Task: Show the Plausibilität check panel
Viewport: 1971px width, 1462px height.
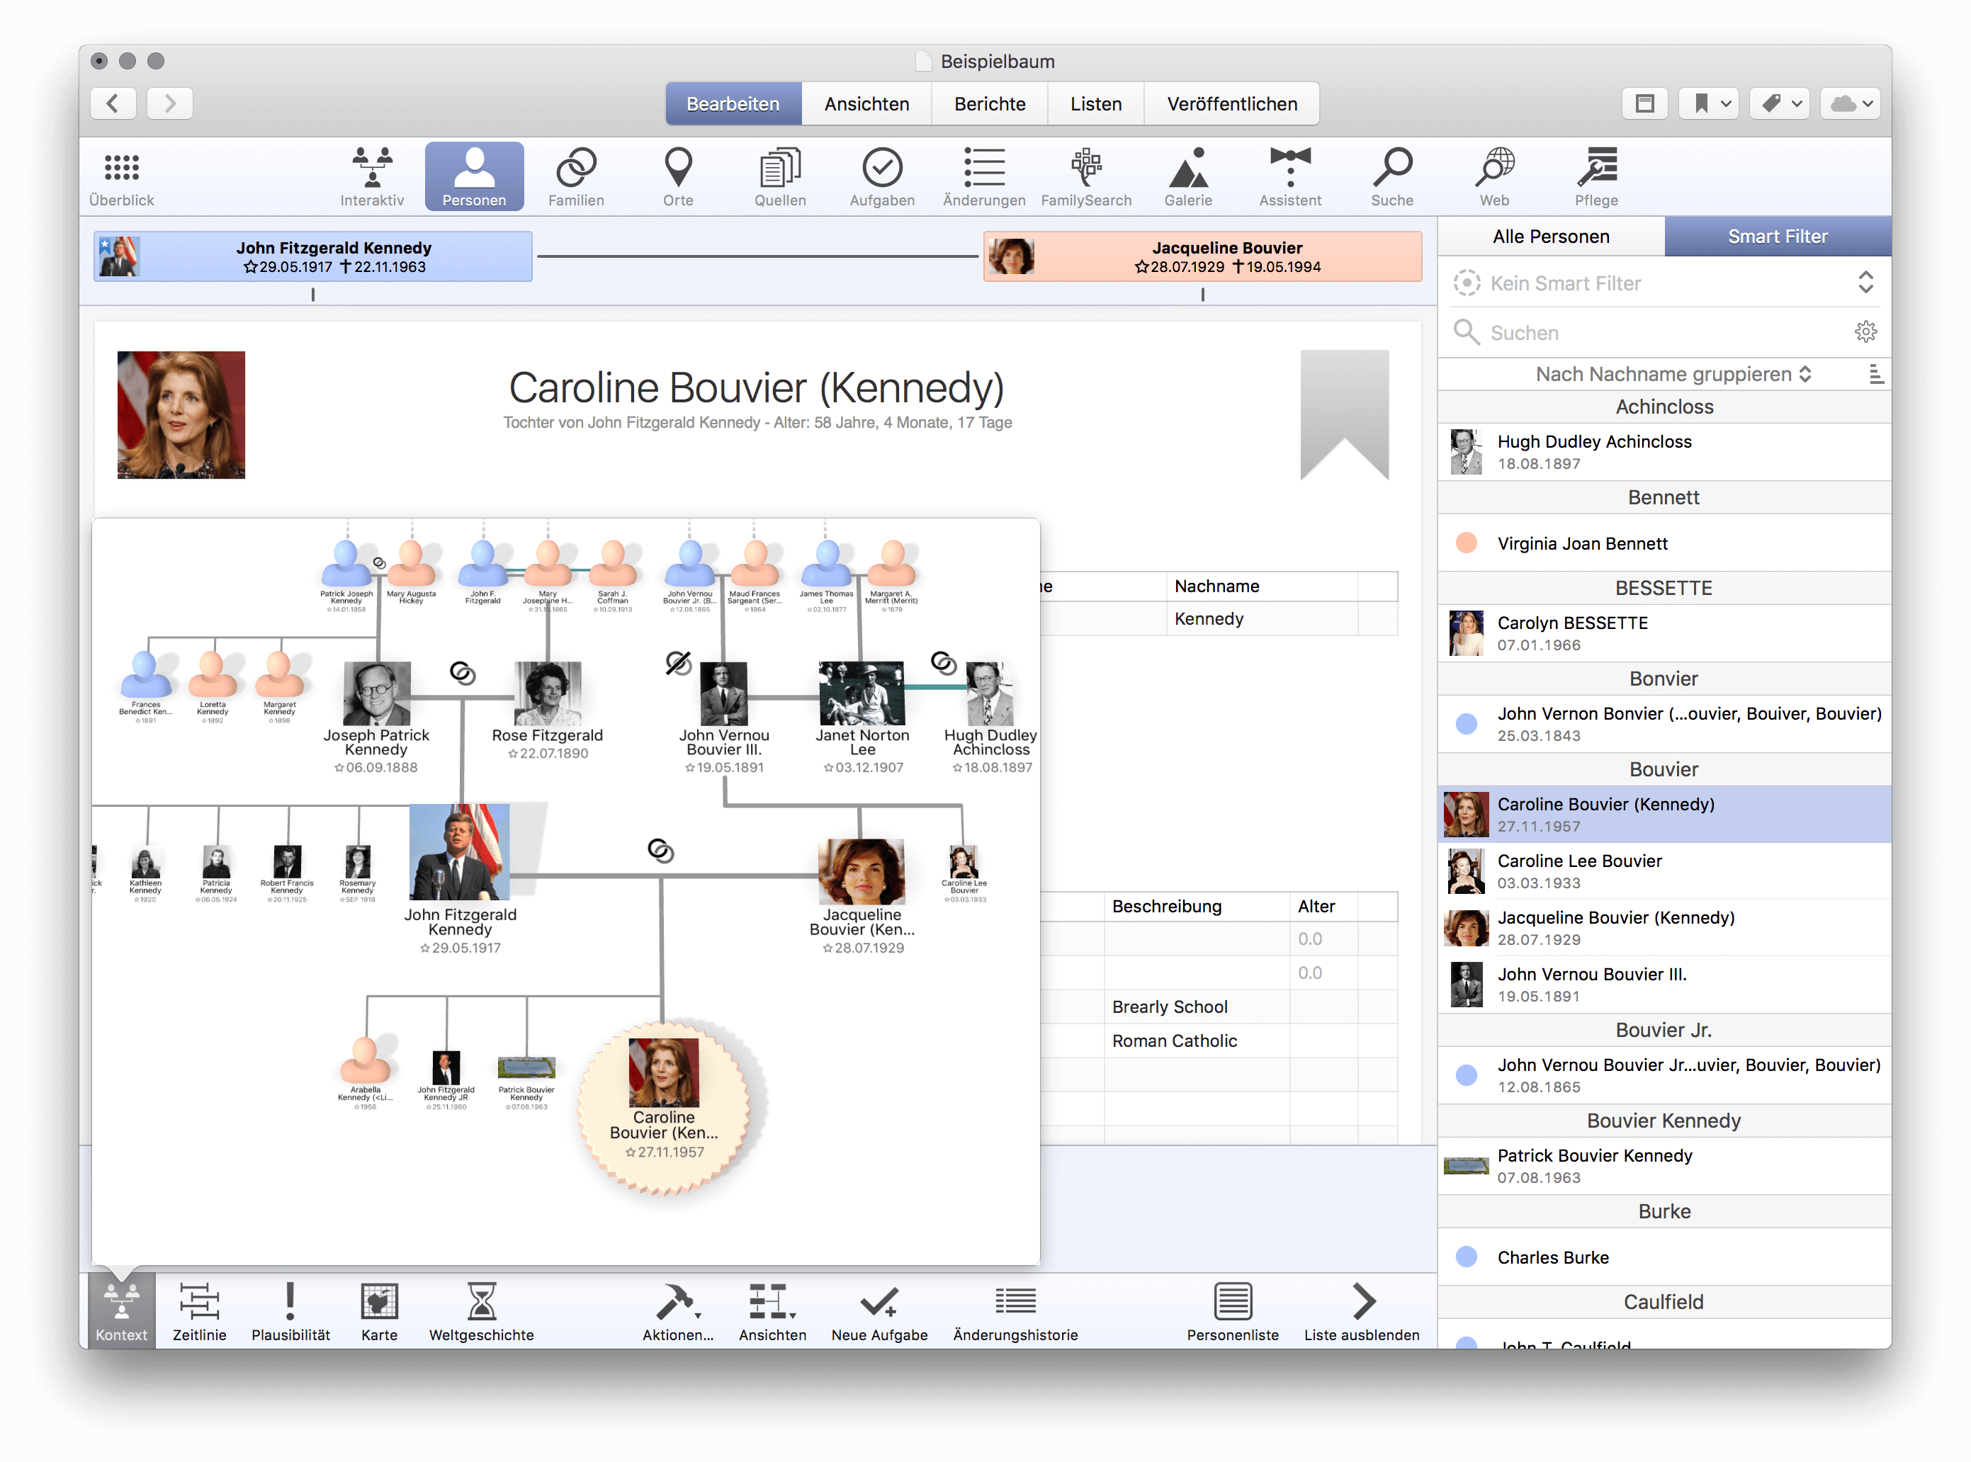Action: 290,1312
